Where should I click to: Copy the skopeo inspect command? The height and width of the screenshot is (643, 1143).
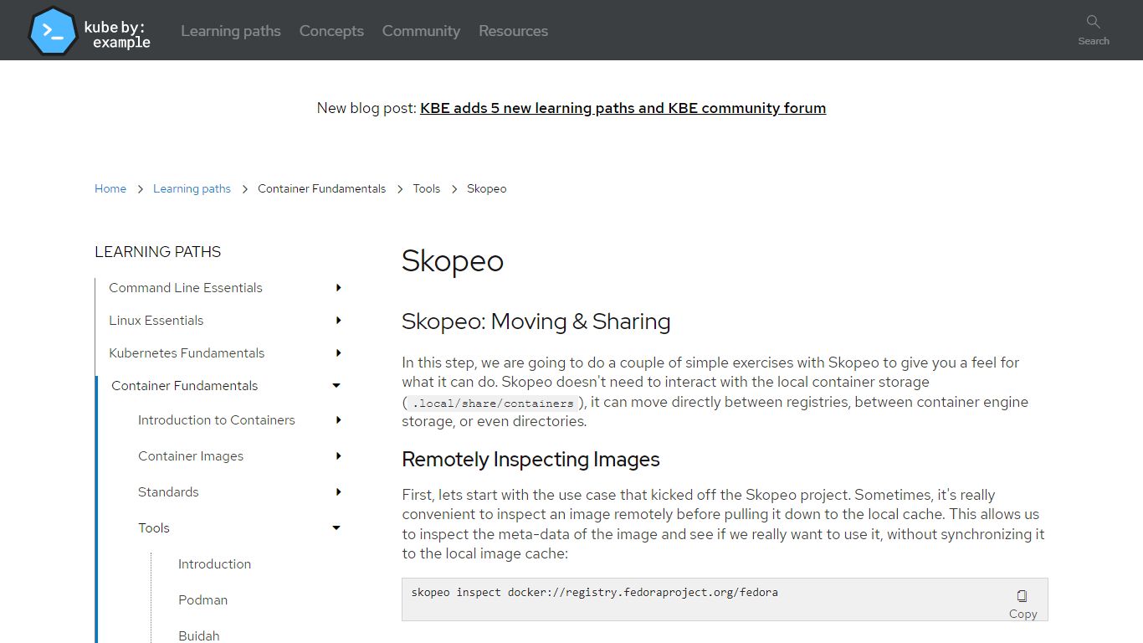(1023, 604)
